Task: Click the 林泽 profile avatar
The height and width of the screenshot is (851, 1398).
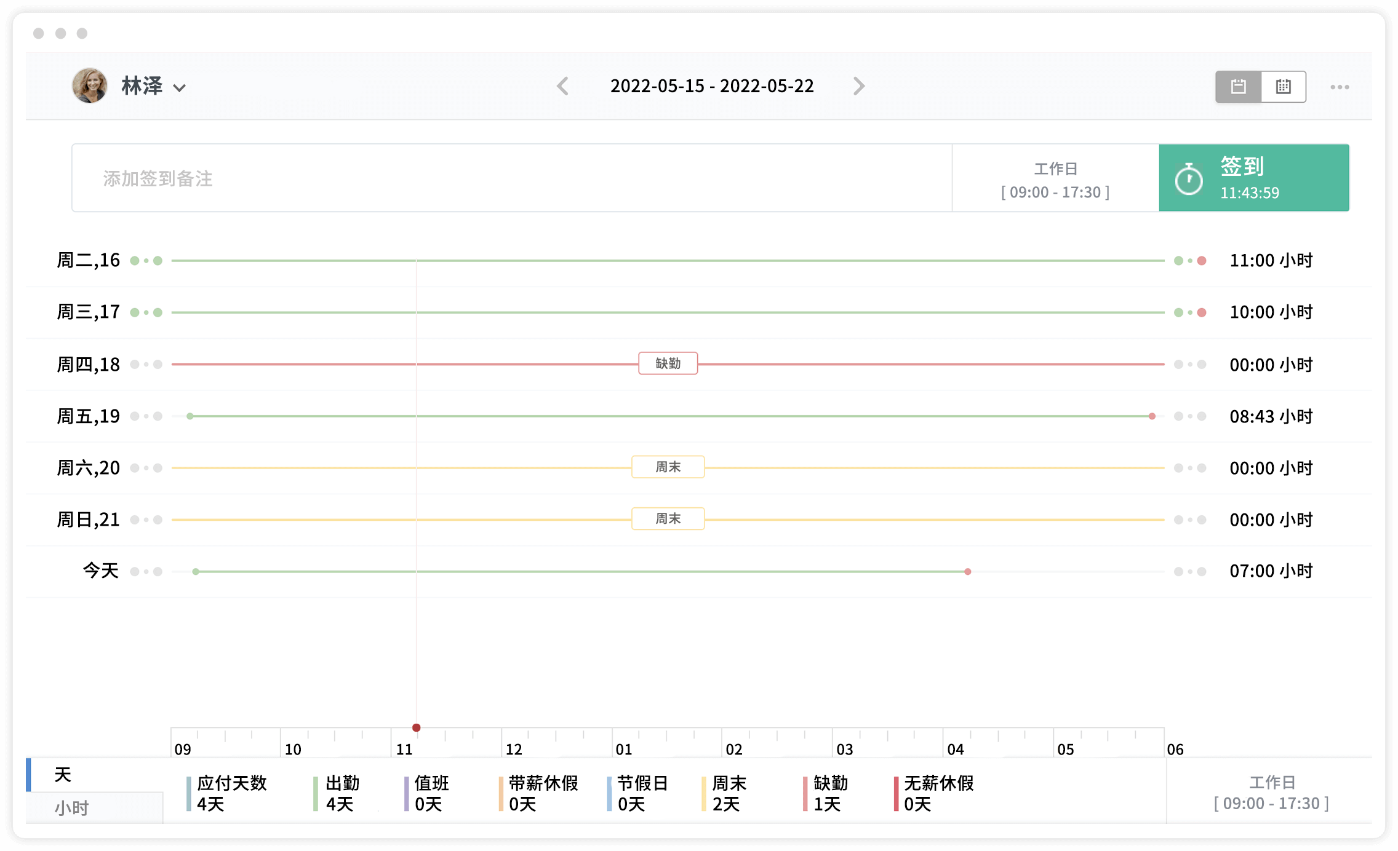Action: (90, 85)
